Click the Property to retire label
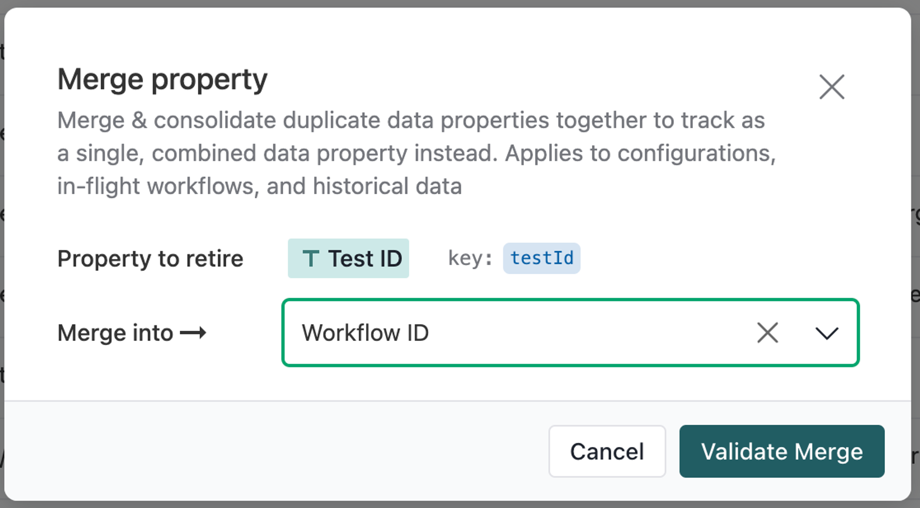Viewport: 920px width, 508px height. tap(150, 259)
